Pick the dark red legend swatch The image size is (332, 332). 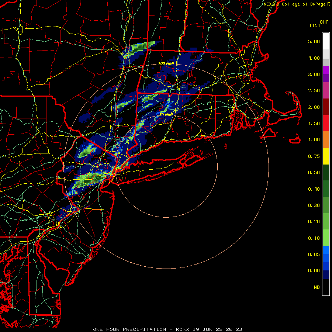point(326,107)
